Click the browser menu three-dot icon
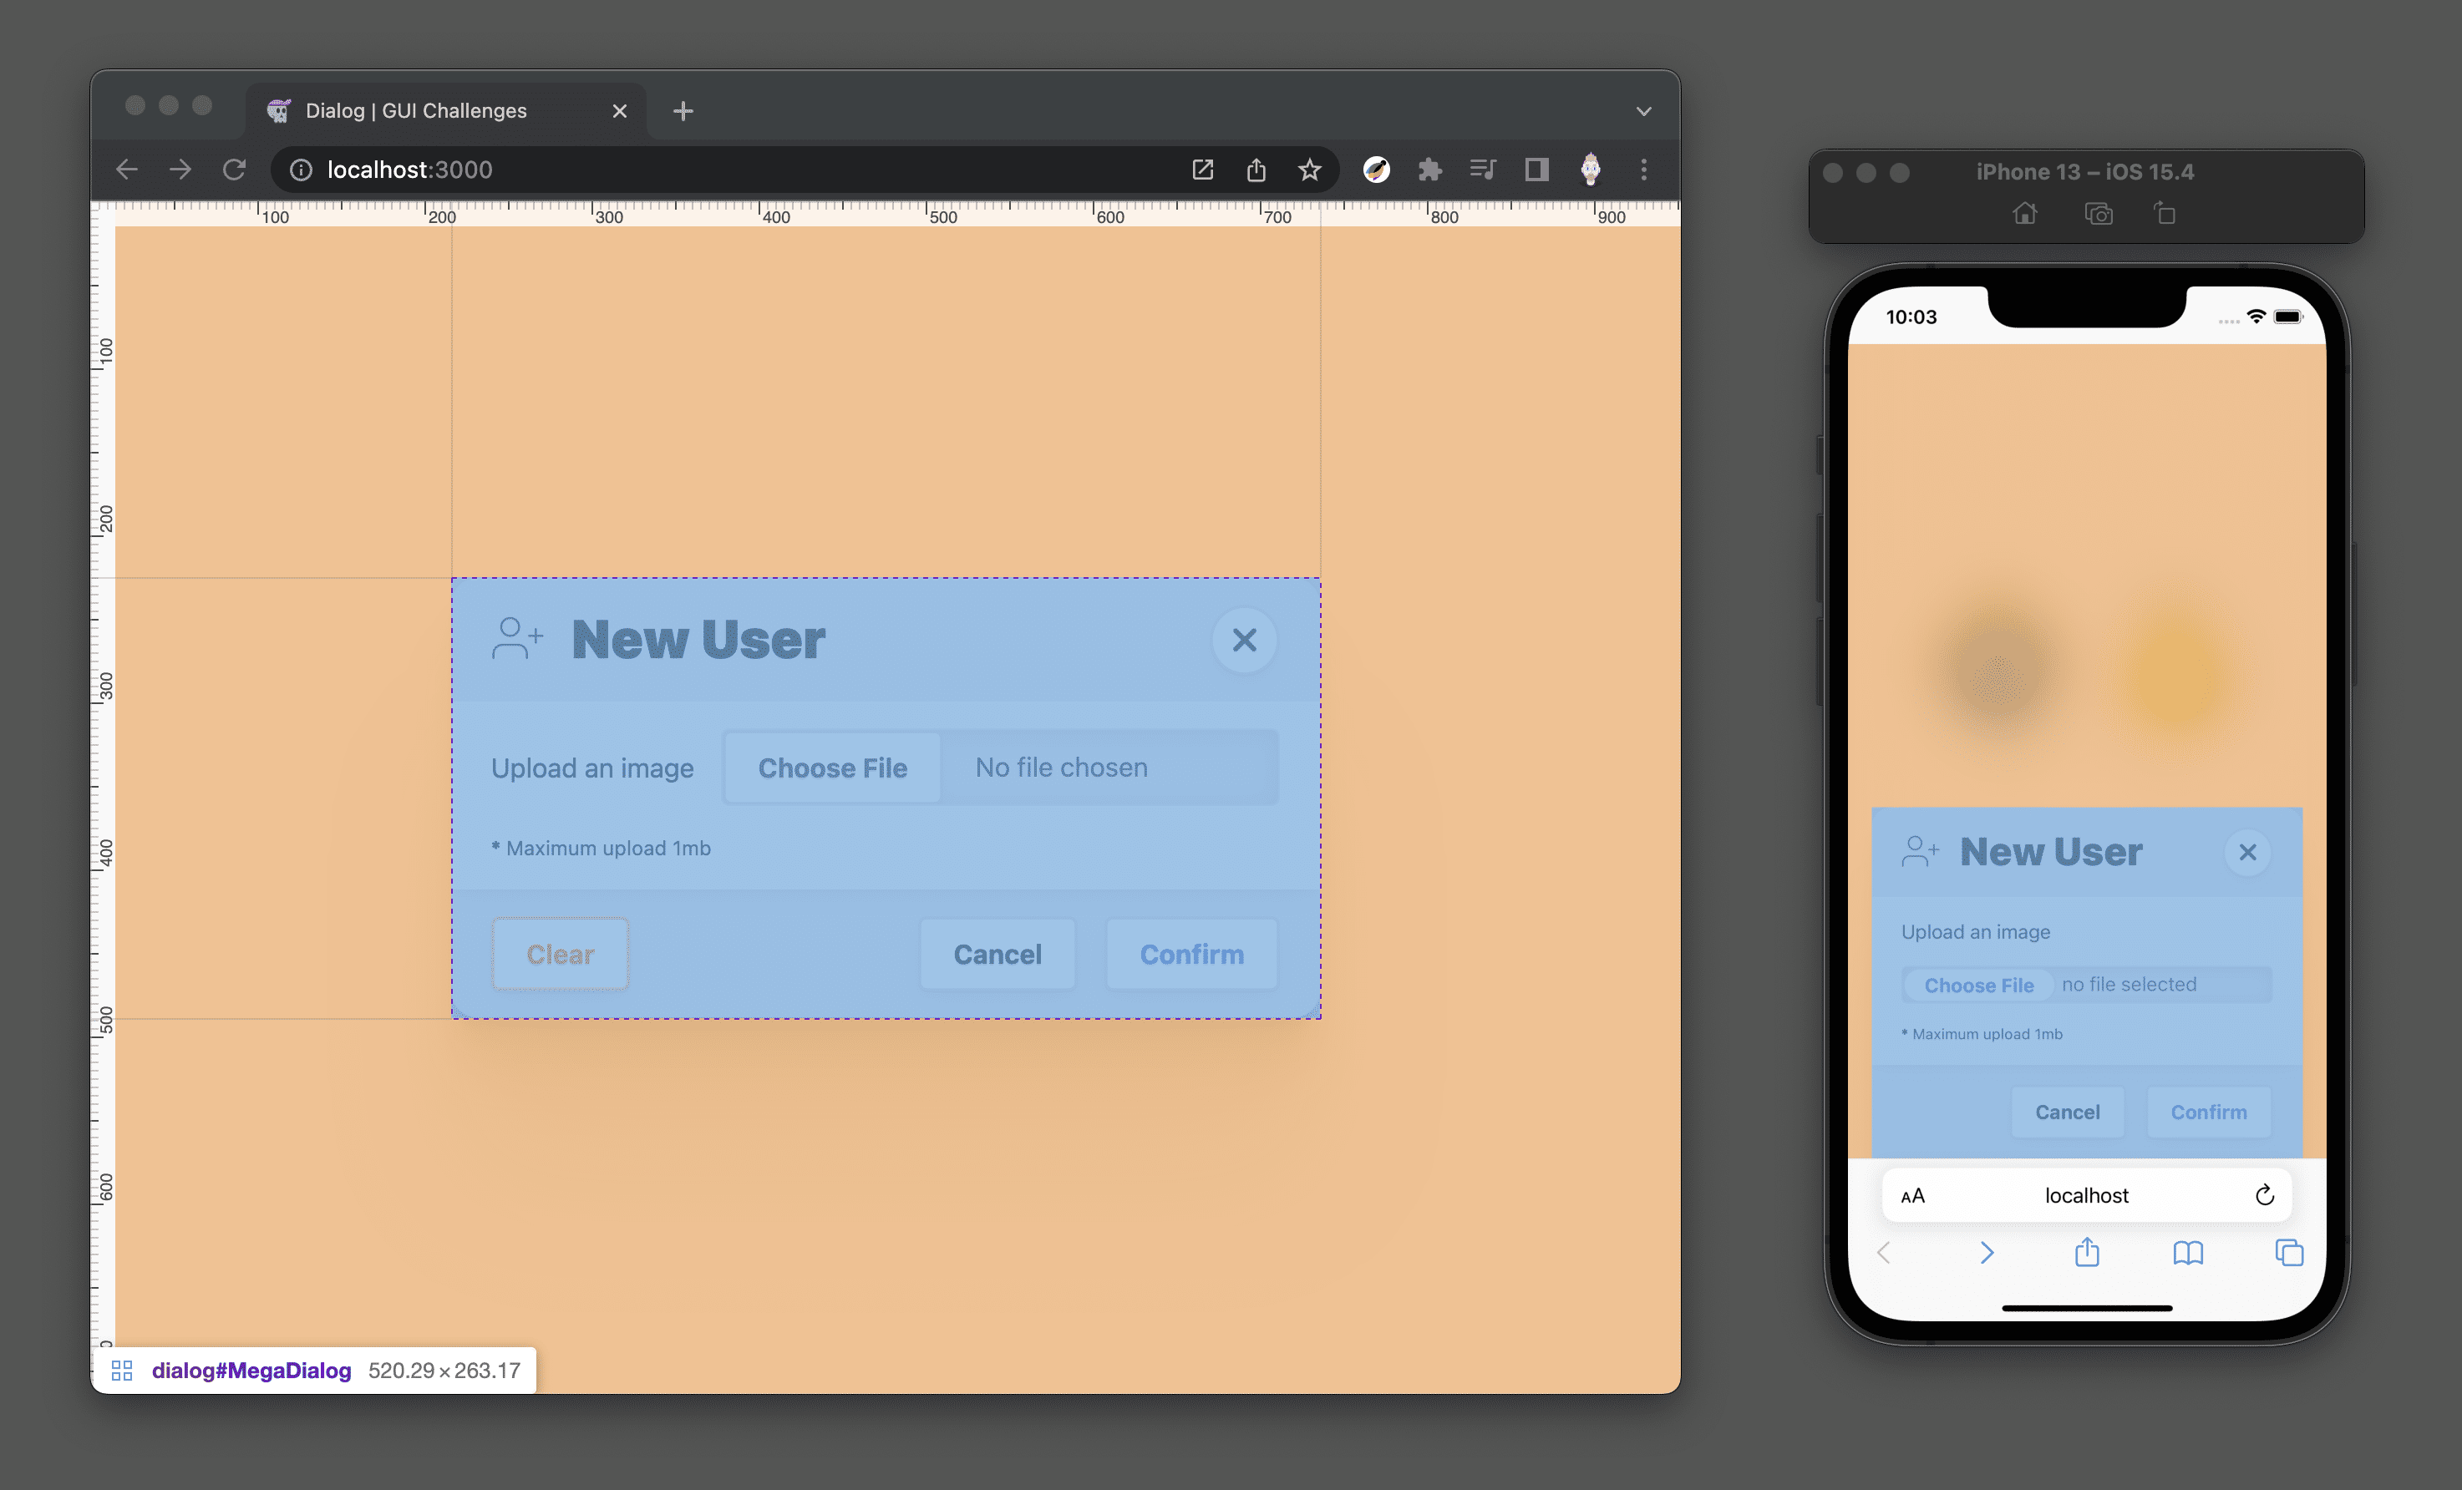This screenshot has height=1490, width=2462. coord(1642,169)
